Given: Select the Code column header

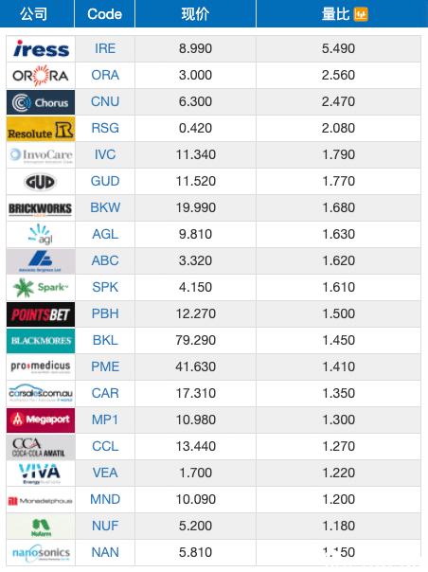Looking at the screenshot, I should (104, 14).
